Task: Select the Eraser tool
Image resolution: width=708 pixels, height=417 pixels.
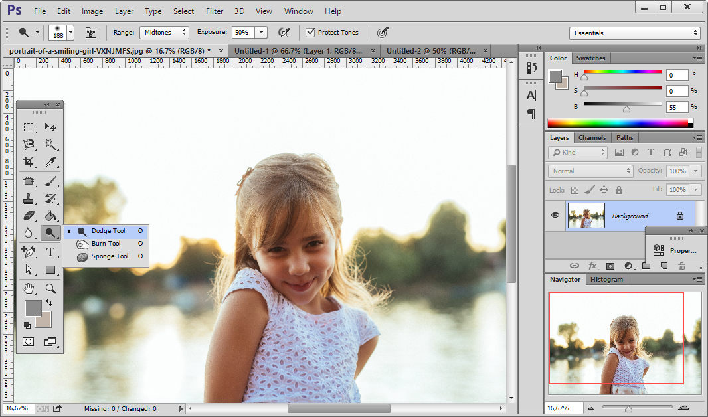Action: [29, 215]
